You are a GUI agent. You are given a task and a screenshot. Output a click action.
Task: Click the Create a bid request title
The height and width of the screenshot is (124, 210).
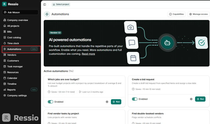point(143,79)
